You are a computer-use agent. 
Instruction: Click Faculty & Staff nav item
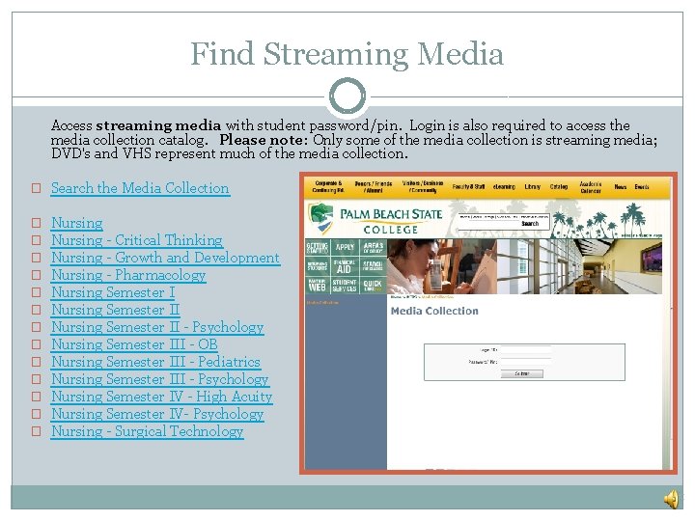click(468, 186)
